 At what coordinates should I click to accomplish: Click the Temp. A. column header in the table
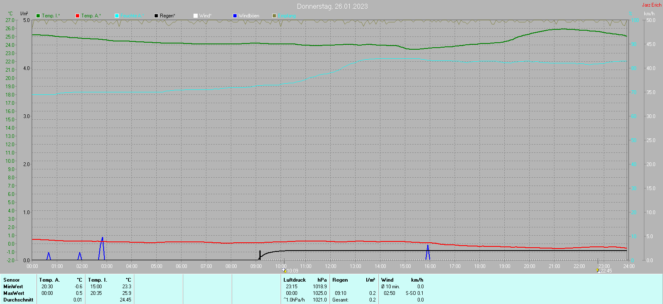click(49, 280)
